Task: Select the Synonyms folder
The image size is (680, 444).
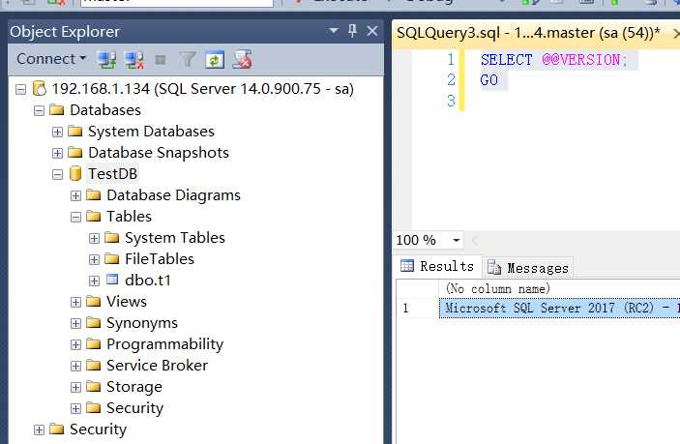Action: coord(142,323)
